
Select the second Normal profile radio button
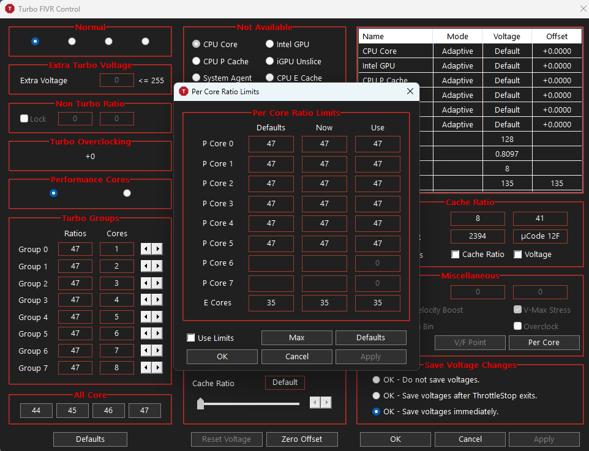[x=72, y=42]
